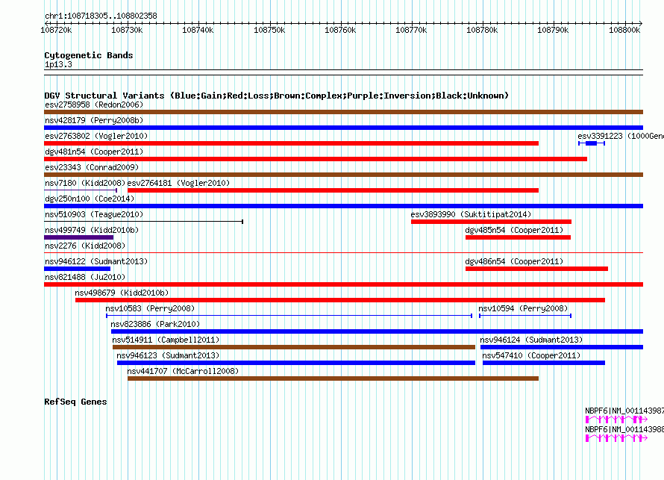
Task: Click the esv2764181 (Vogler2010) red bar
Action: 333,190
